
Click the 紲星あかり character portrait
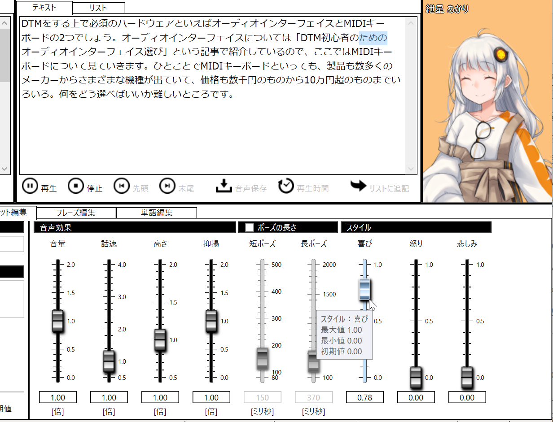pyautogui.click(x=488, y=101)
